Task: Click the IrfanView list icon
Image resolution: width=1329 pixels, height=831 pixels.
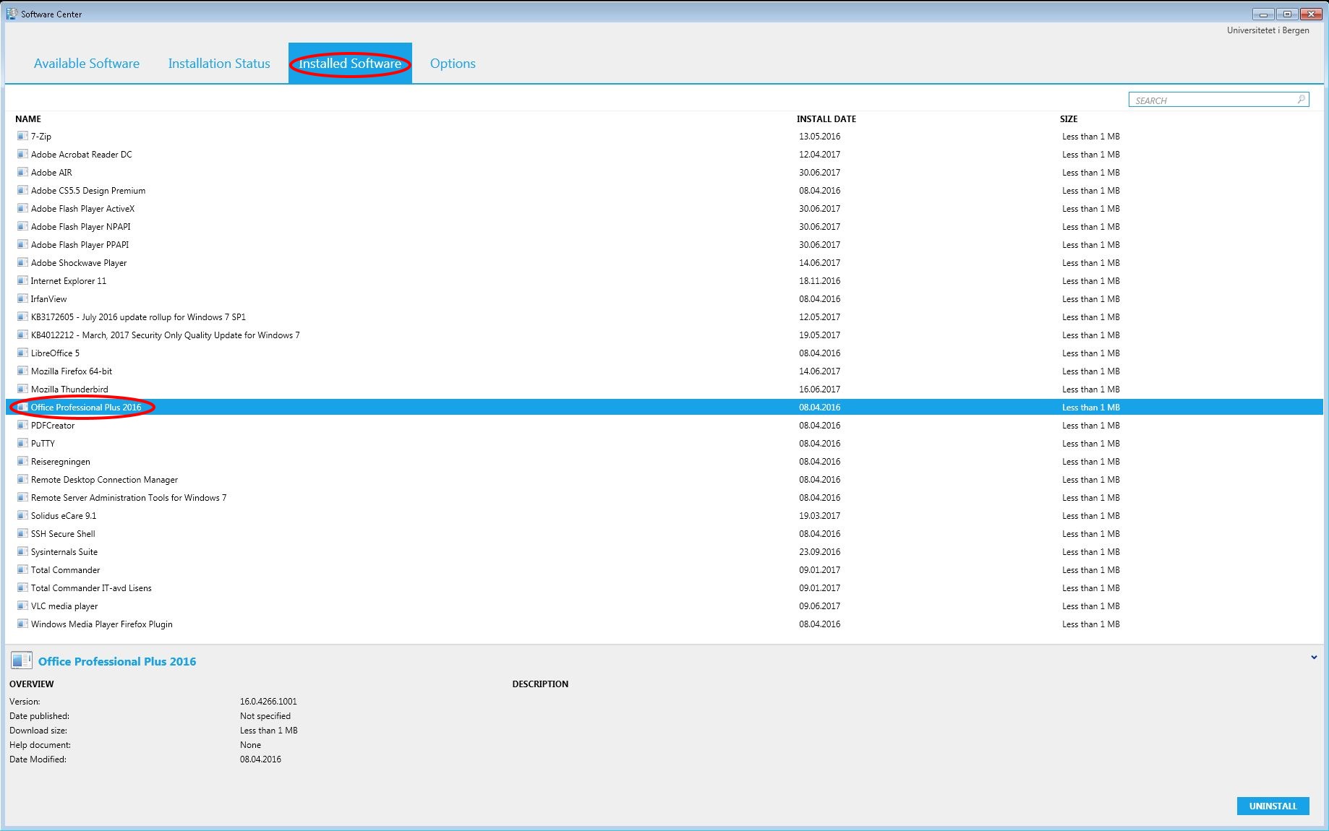Action: [22, 298]
